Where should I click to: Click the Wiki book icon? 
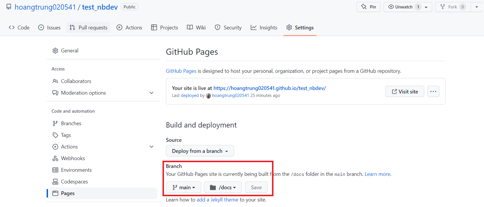coord(190,27)
